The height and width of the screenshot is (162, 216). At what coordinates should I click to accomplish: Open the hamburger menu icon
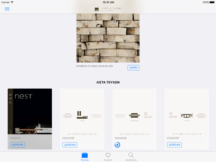pyautogui.click(x=7, y=9)
